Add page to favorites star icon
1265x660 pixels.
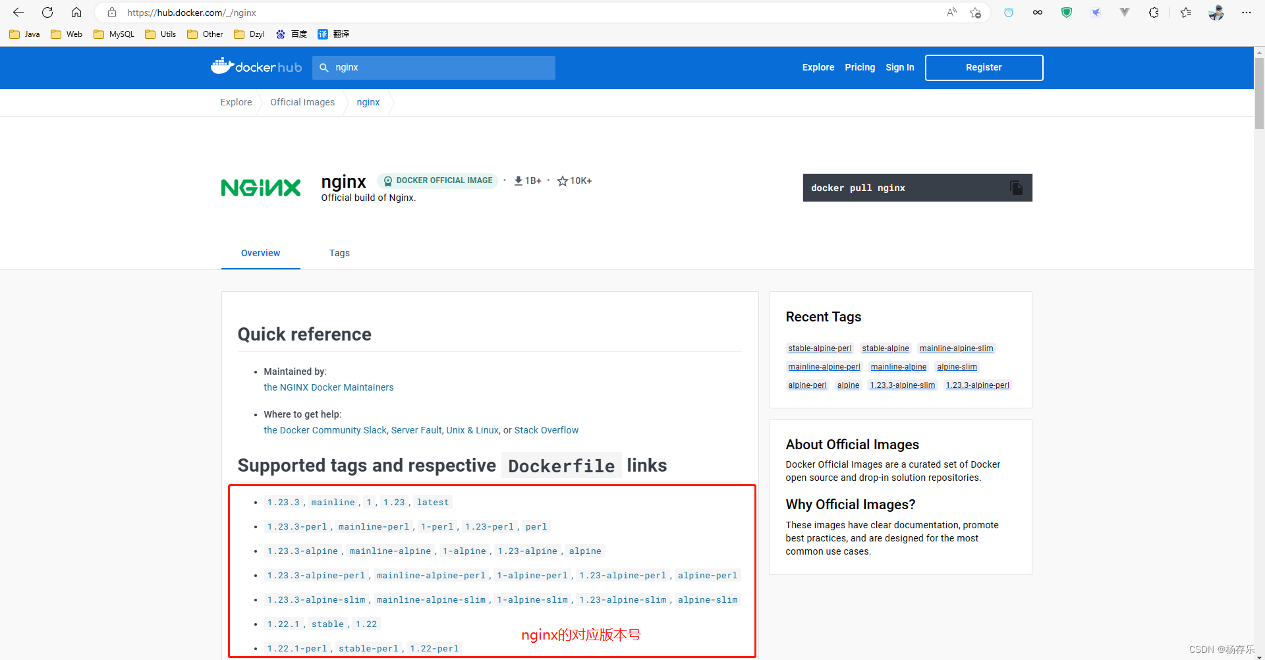(x=976, y=13)
